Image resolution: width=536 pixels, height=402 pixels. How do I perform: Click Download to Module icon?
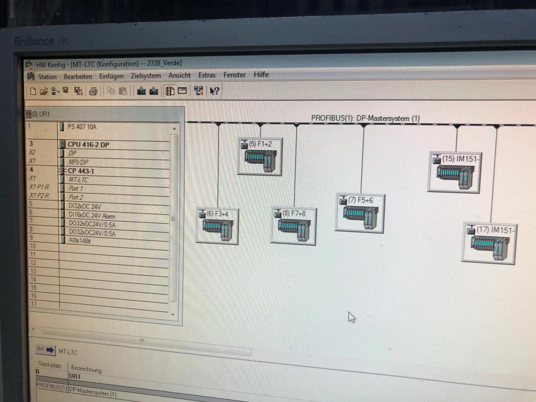[x=141, y=91]
